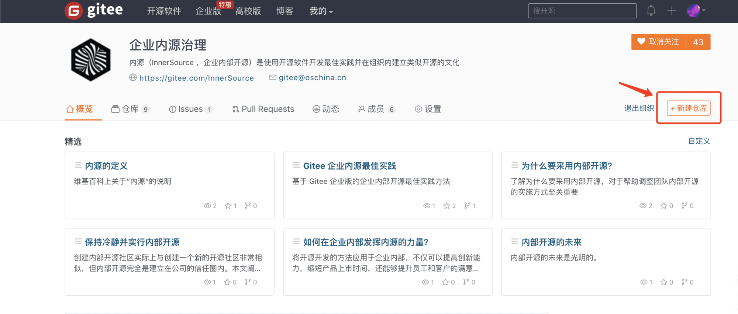Click fork icon on 内部开源的未来 card

pos(684,282)
